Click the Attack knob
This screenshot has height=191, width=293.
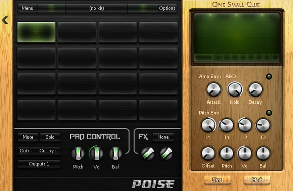(x=213, y=89)
